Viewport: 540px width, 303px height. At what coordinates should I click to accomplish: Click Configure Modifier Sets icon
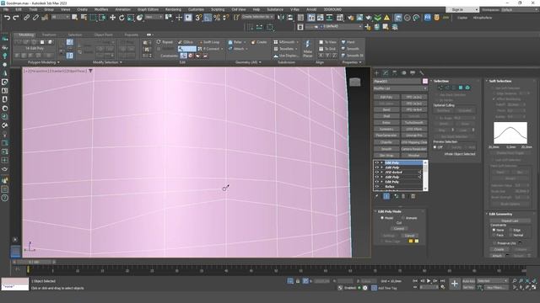(x=413, y=196)
